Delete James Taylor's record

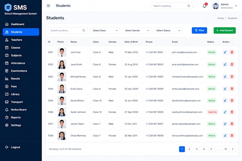tap(232, 124)
